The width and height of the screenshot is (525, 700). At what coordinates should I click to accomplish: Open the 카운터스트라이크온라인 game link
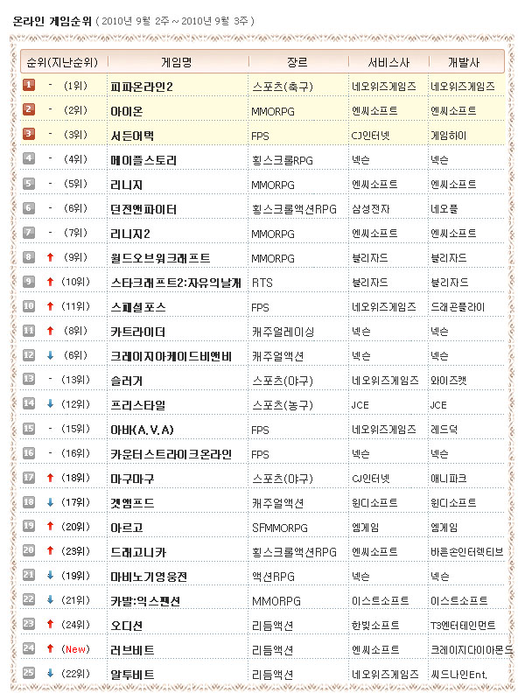click(x=171, y=453)
